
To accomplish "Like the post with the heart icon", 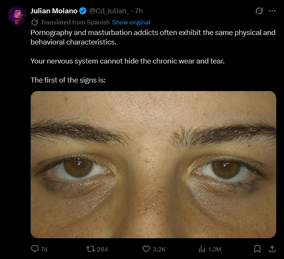I will click(146, 249).
